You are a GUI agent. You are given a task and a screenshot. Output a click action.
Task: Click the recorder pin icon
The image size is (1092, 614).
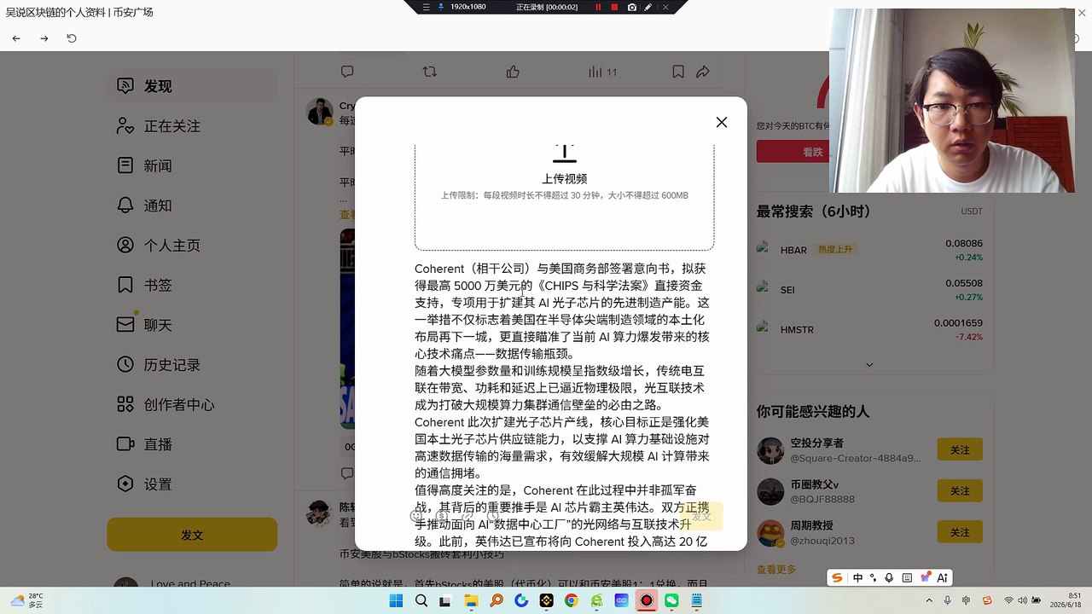click(x=441, y=7)
